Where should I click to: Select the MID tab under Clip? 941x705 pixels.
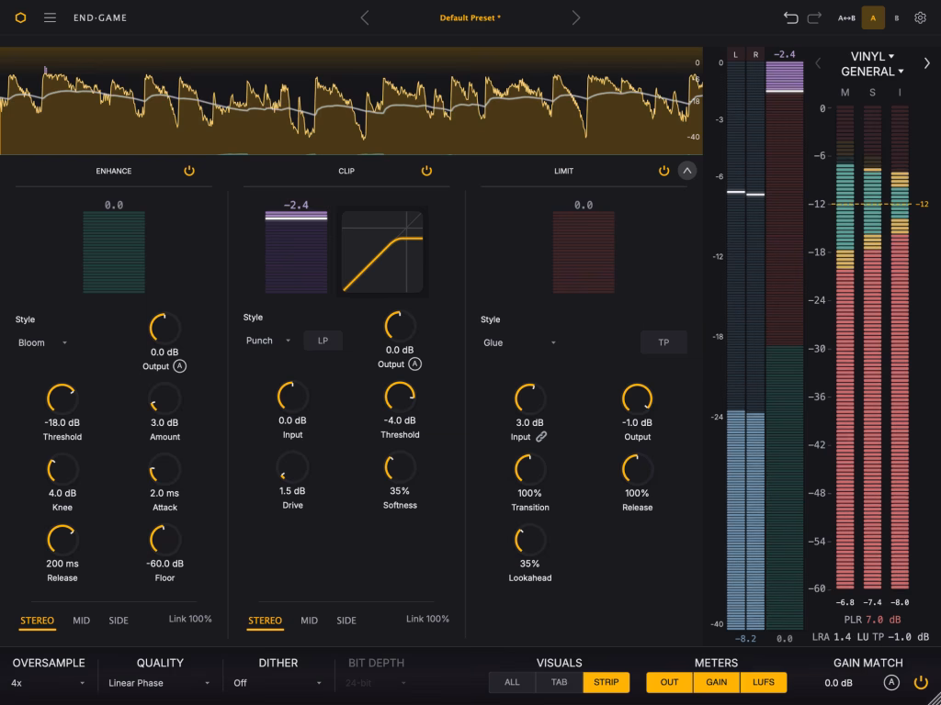pyautogui.click(x=309, y=621)
